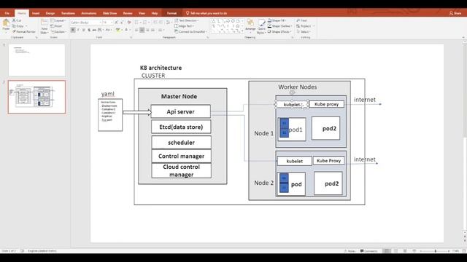467x262 pixels.
Task: Align text left
Action: tap(136, 30)
